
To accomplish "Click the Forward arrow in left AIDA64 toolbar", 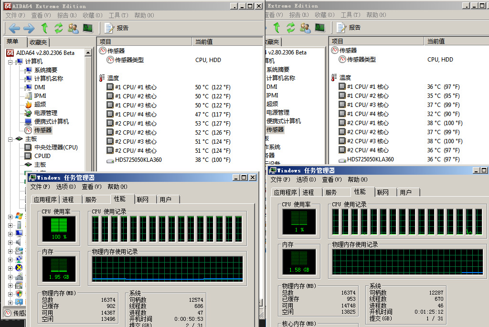I will click(x=29, y=28).
